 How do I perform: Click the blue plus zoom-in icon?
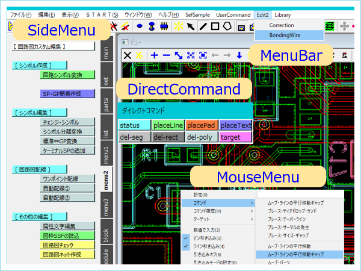coord(154,55)
